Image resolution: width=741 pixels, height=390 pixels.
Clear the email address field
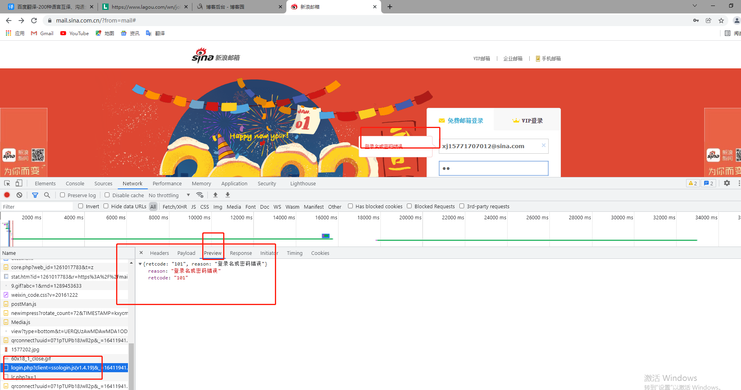[x=544, y=145]
